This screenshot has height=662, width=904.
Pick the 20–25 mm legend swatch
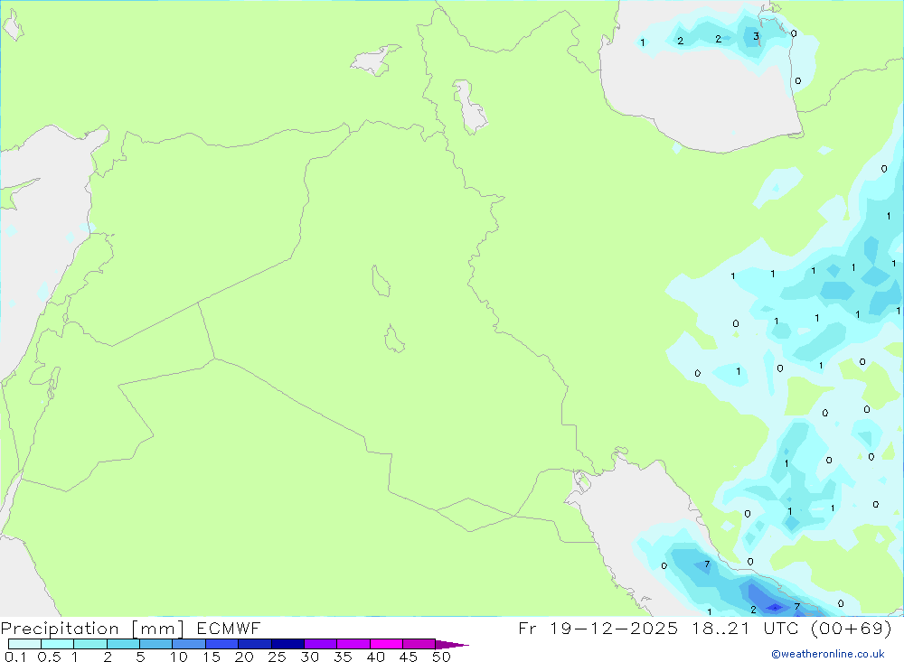pyautogui.click(x=254, y=644)
